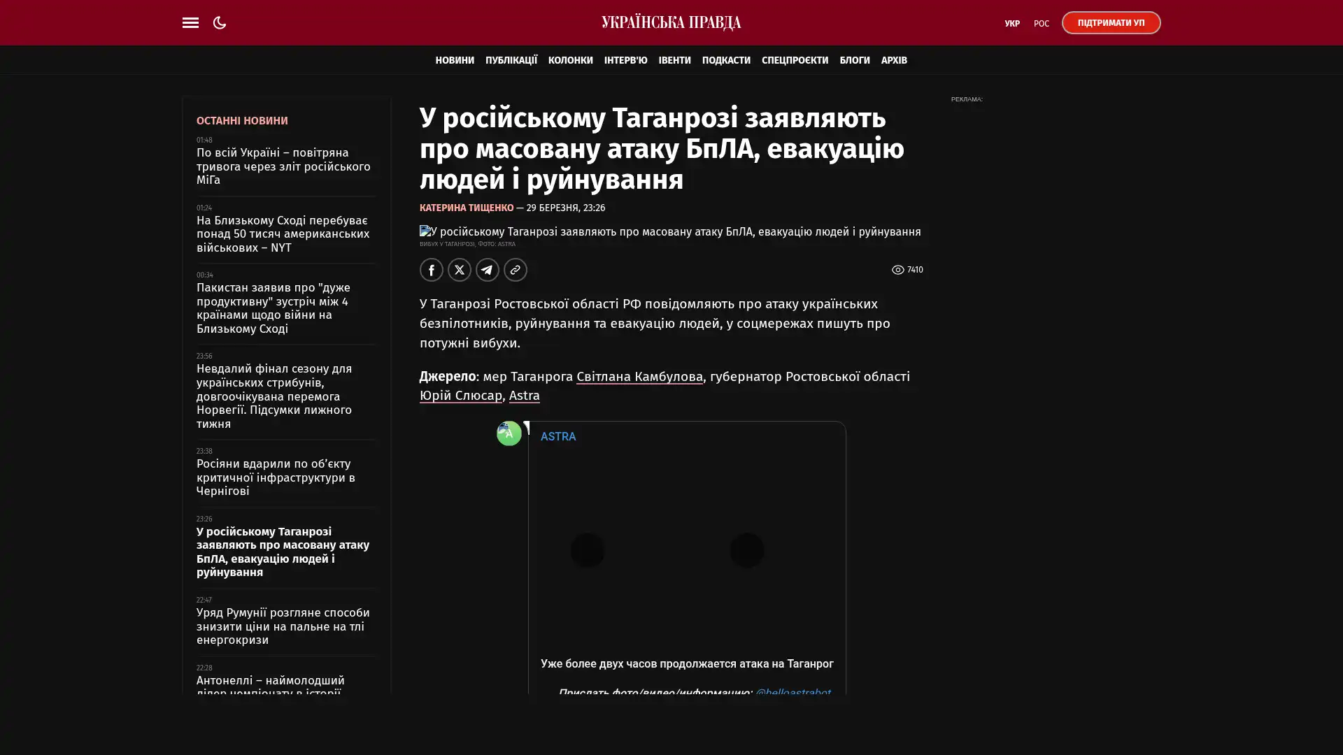Screen dimensions: 1343x755
Task: Open author Катерина Тищенко page
Action: (x=467, y=208)
